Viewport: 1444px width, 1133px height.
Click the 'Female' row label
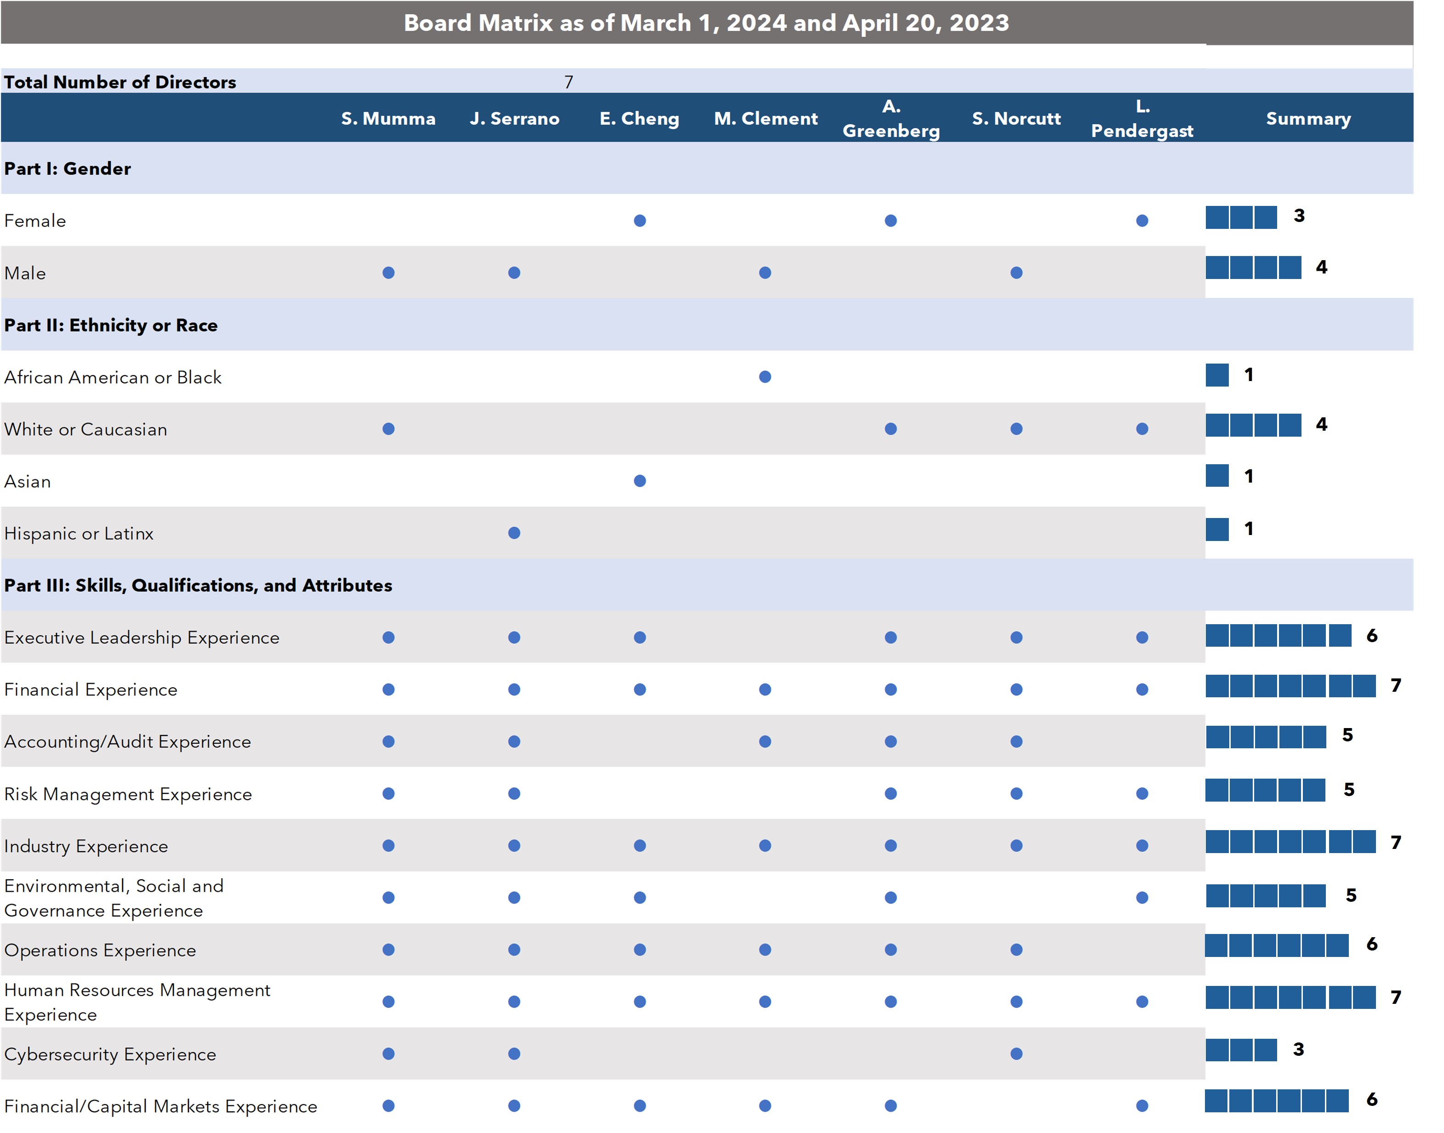pos(35,221)
